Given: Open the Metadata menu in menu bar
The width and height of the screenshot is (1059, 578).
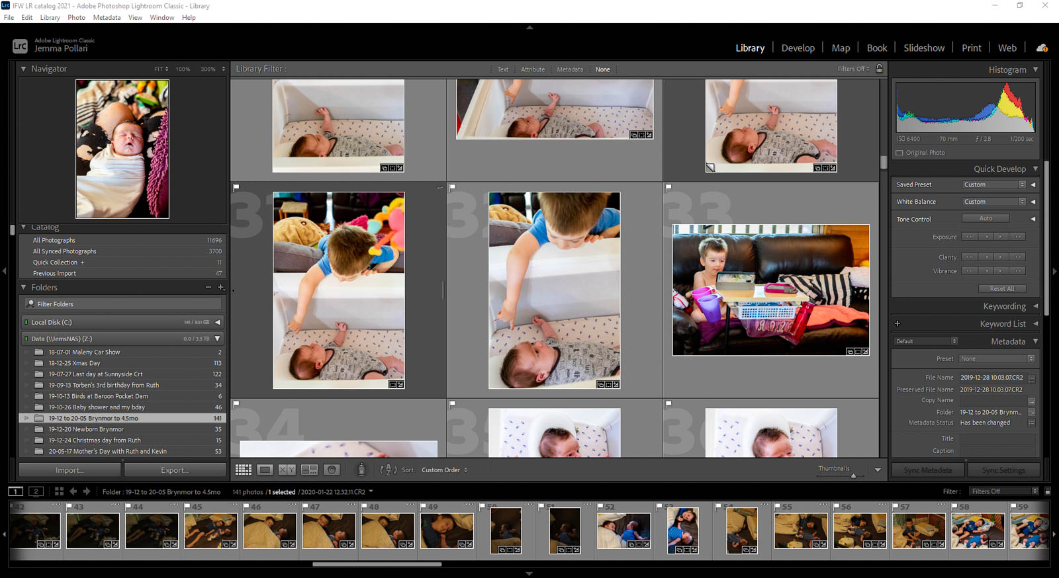Looking at the screenshot, I should point(107,18).
